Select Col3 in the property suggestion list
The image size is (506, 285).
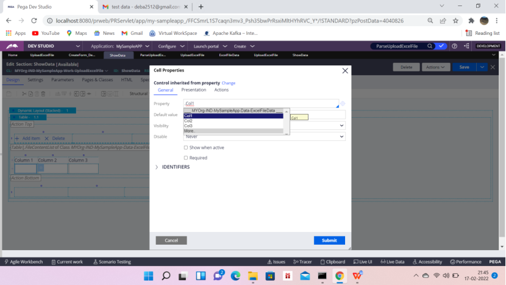point(233,126)
